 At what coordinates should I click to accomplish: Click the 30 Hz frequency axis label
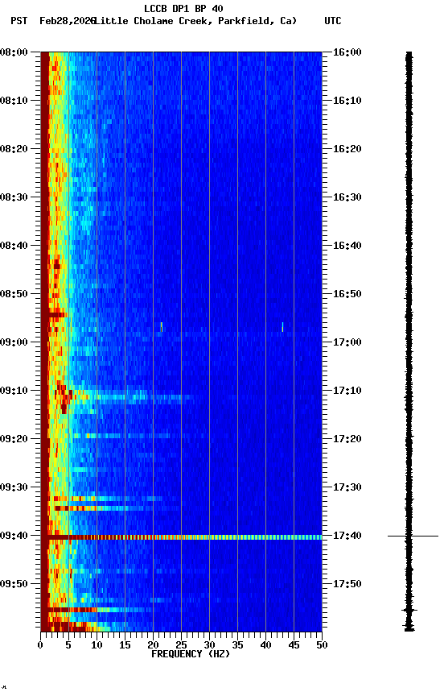[x=209, y=645]
